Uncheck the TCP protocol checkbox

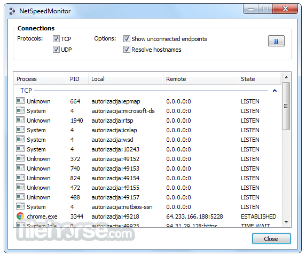[x=56, y=39]
